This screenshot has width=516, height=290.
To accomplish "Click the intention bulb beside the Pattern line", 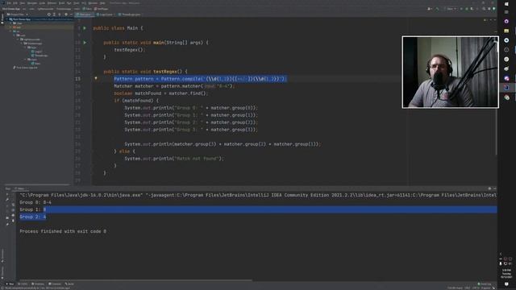I will click(96, 78).
